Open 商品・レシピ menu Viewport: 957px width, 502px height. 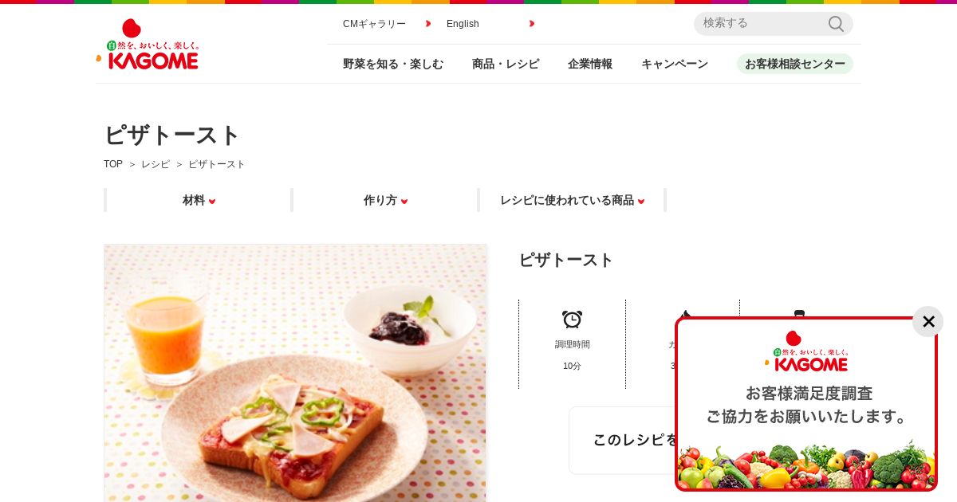tap(506, 65)
